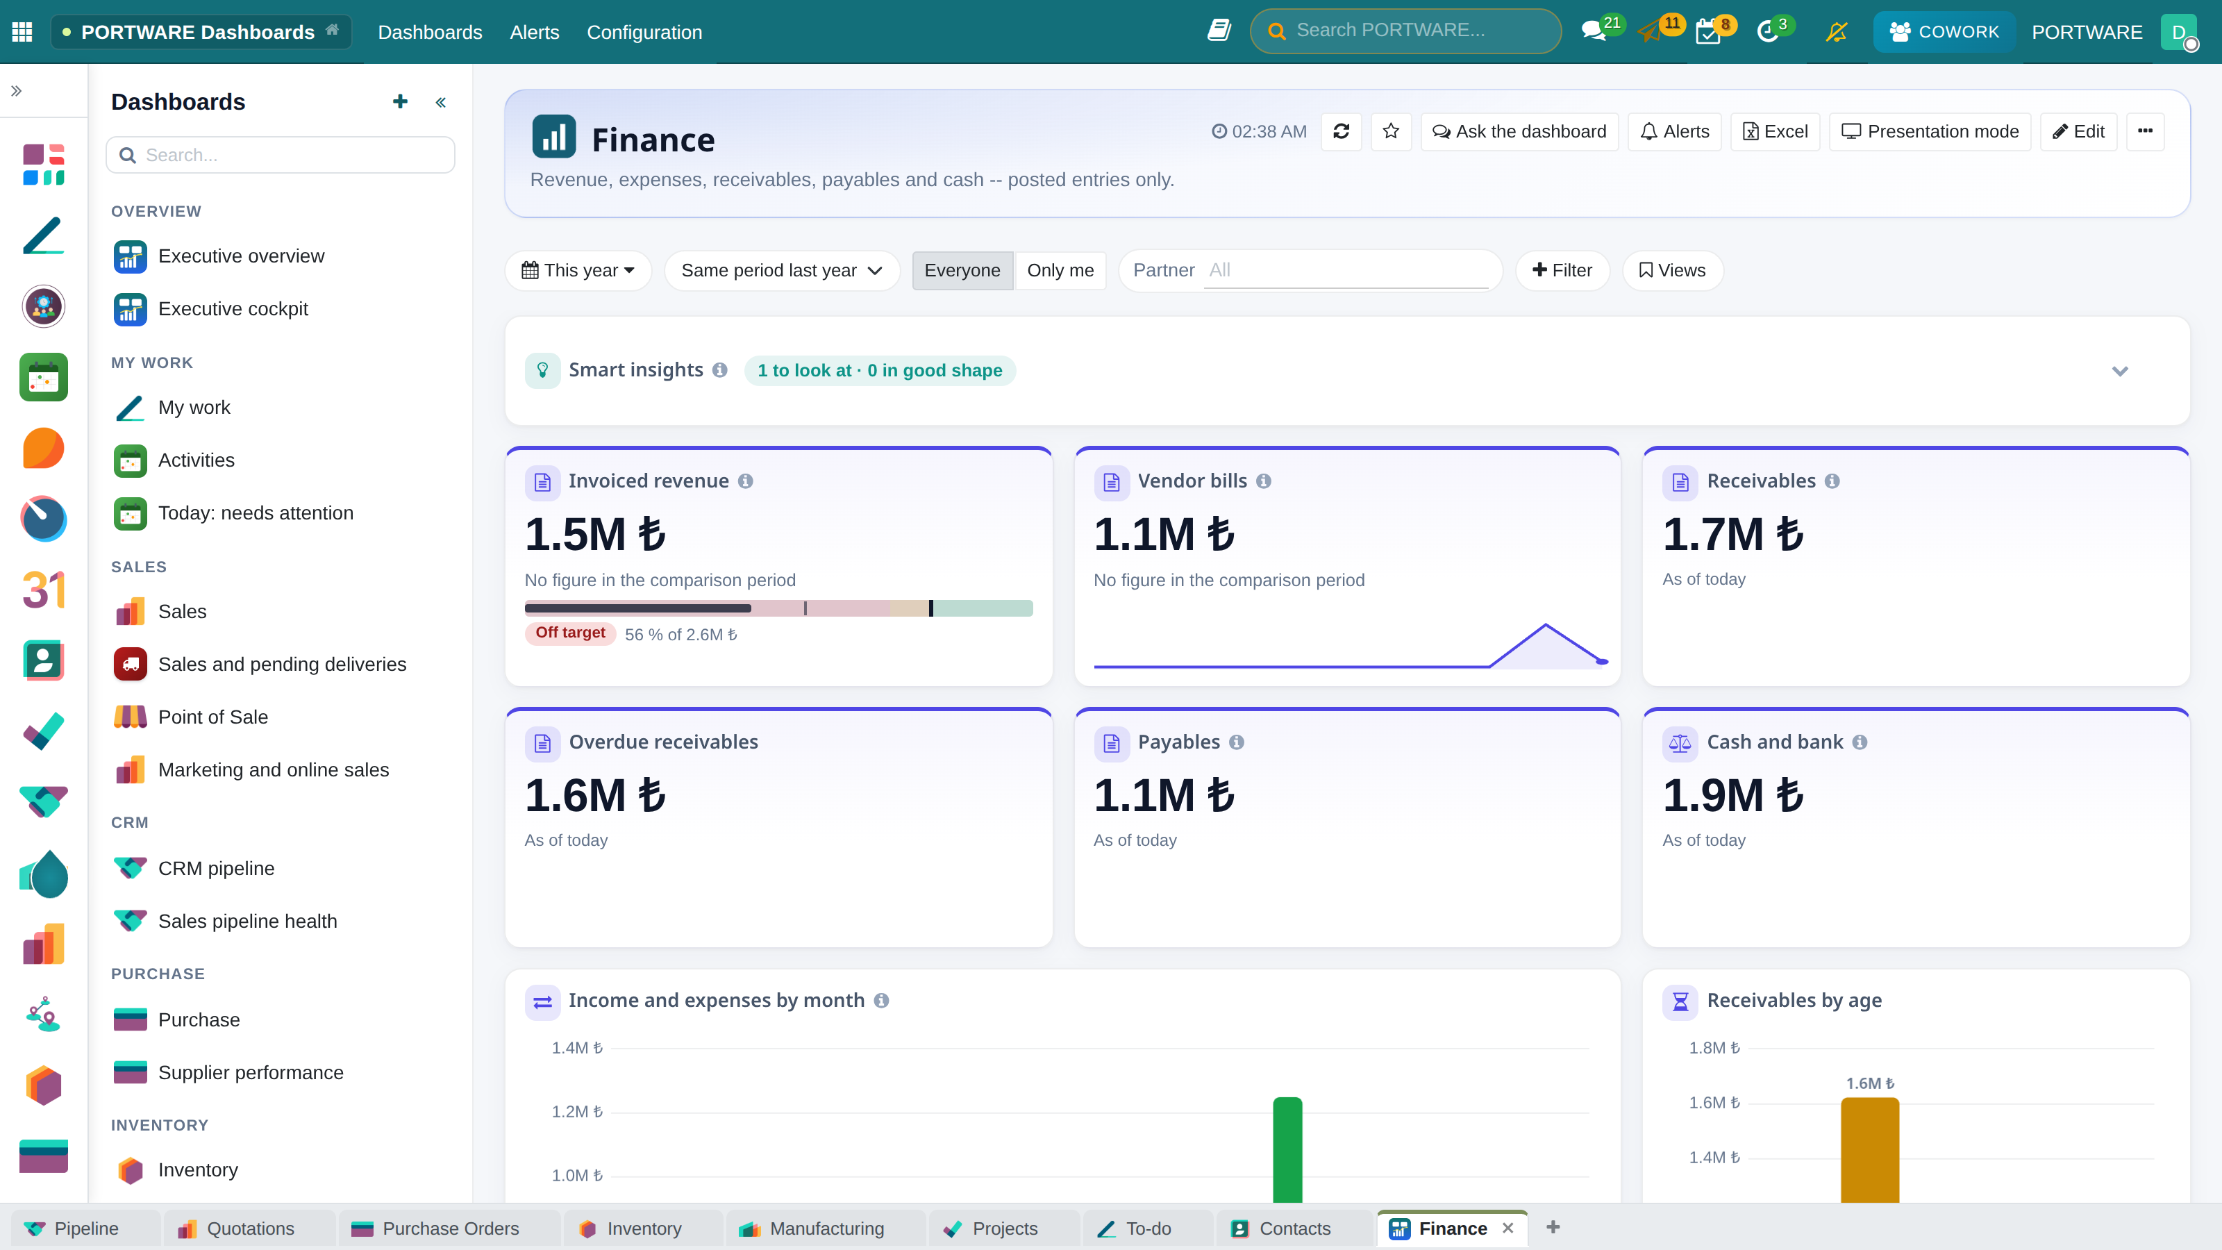Image resolution: width=2222 pixels, height=1250 pixels.
Task: Select the Everyone scope toggle
Action: [x=962, y=270]
